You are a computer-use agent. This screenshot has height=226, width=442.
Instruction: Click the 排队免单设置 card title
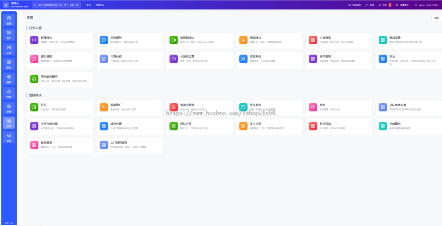(x=398, y=105)
